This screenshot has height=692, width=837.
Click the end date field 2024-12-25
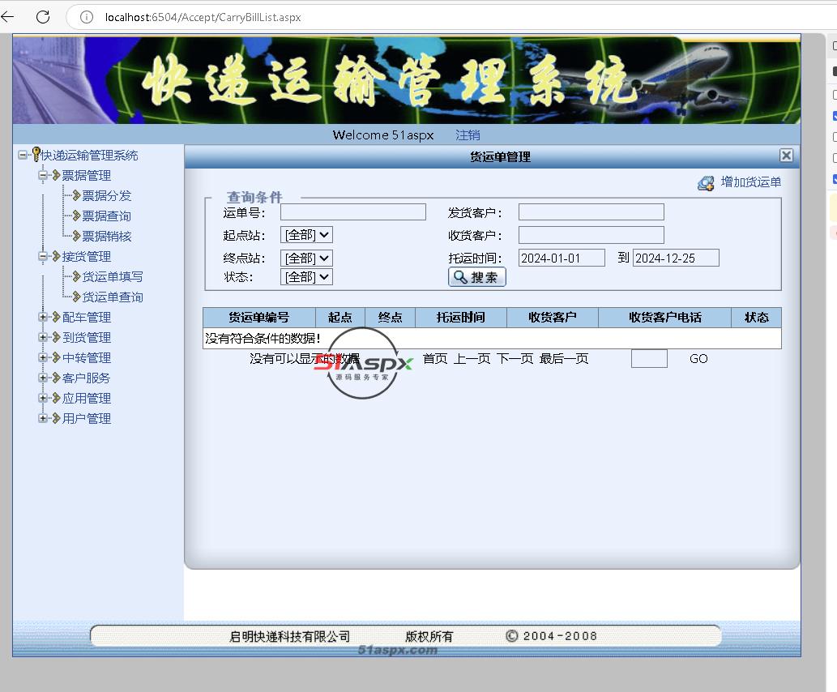pyautogui.click(x=676, y=258)
